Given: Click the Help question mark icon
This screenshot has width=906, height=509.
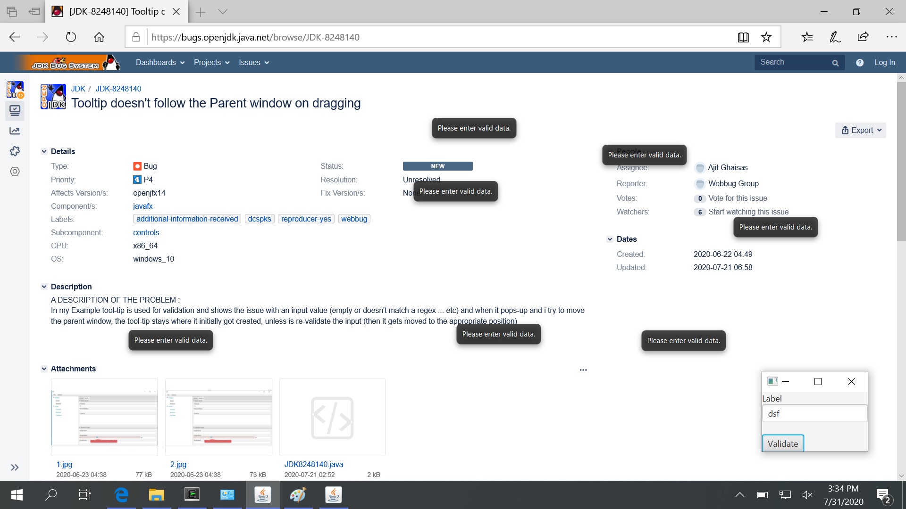Looking at the screenshot, I should click(x=860, y=63).
